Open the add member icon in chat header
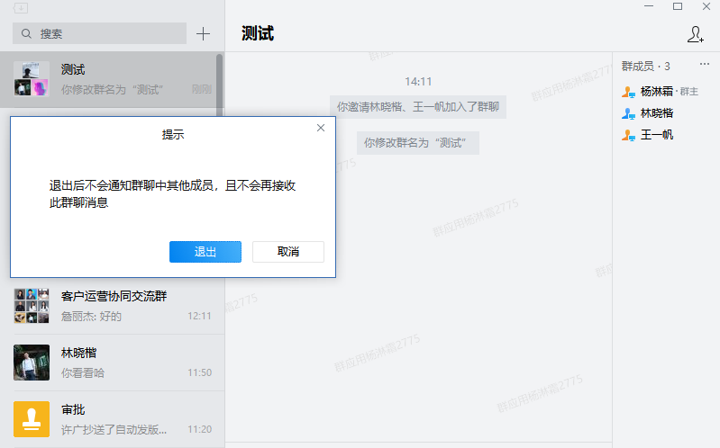 (695, 34)
